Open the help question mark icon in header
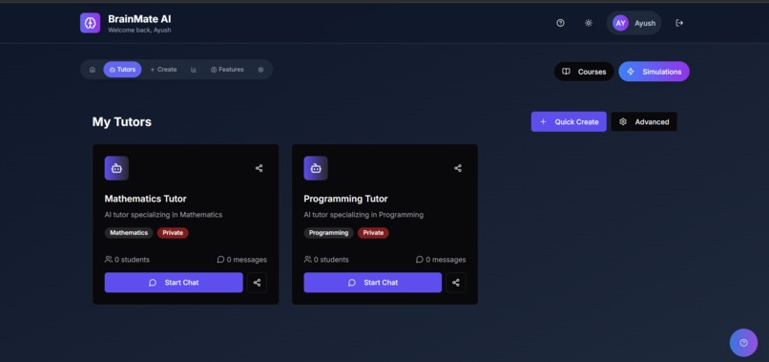769x362 pixels. click(560, 23)
